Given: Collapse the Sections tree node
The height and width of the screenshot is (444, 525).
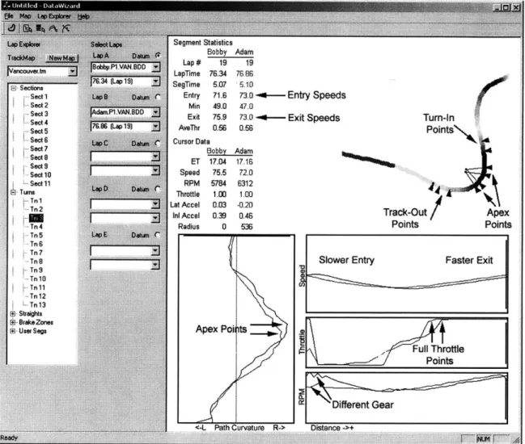Looking at the screenshot, I should pyautogui.click(x=14, y=88).
